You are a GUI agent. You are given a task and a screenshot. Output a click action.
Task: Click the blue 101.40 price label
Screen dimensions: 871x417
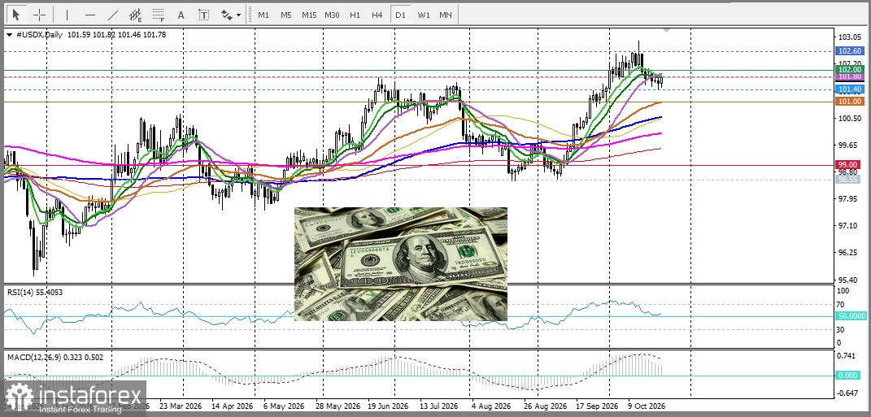click(849, 89)
